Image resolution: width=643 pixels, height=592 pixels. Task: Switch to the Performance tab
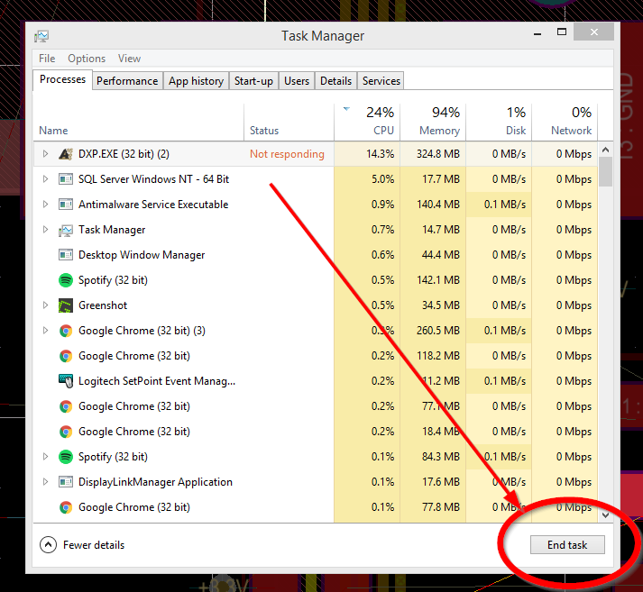click(127, 81)
